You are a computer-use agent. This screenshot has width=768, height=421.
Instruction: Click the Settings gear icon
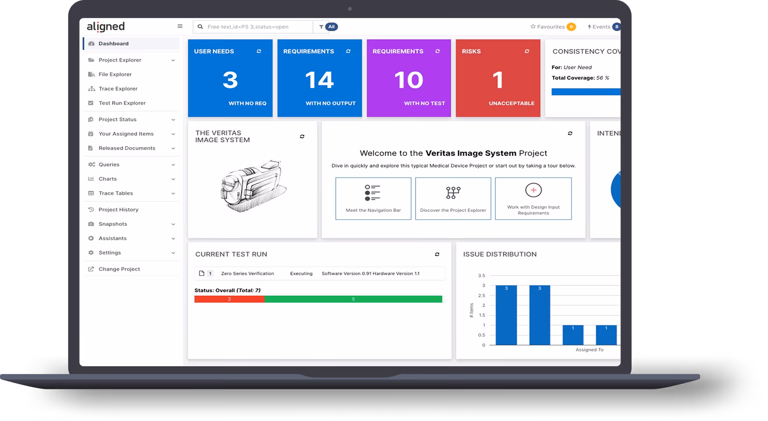coord(91,253)
